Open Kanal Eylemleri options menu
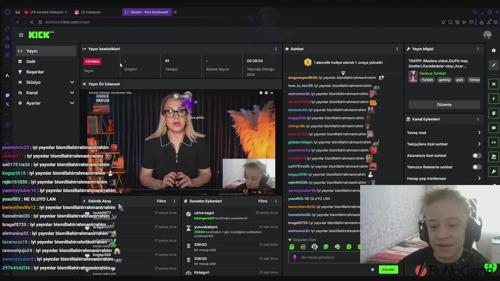 (478, 119)
